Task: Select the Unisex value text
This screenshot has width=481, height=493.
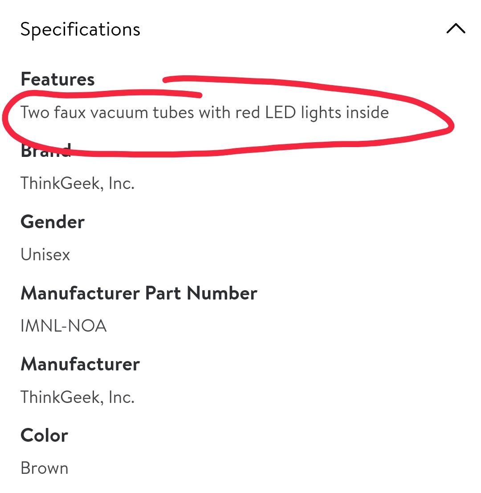Action: tap(45, 255)
